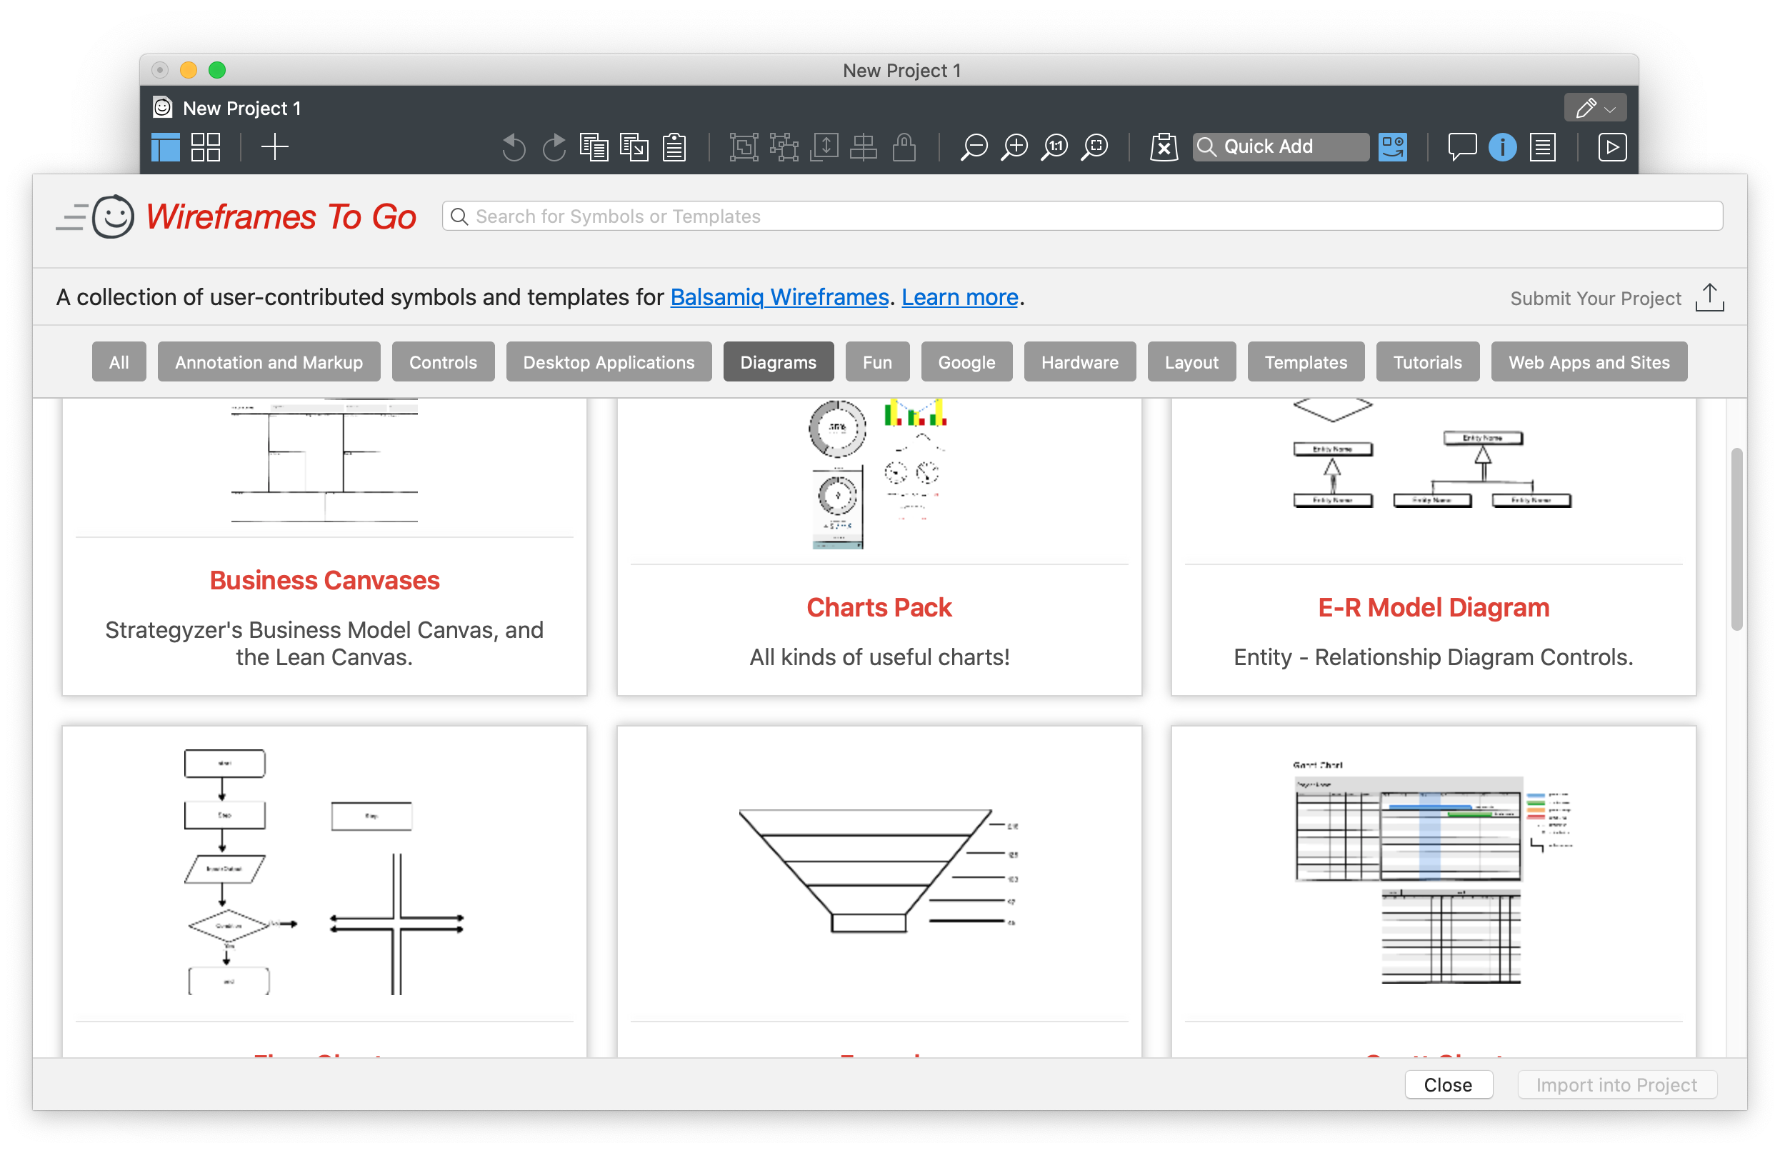Image resolution: width=1780 pixels, height=1153 pixels.
Task: Open the pencil edit mode dropdown
Action: point(1594,108)
